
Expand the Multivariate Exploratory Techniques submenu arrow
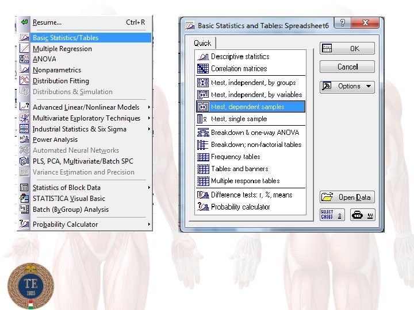(149, 118)
